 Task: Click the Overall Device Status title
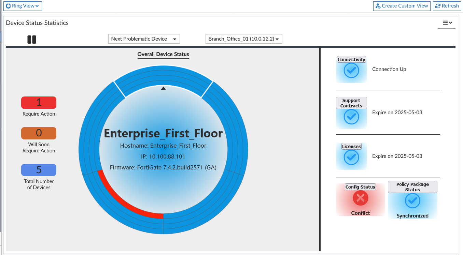pos(163,54)
